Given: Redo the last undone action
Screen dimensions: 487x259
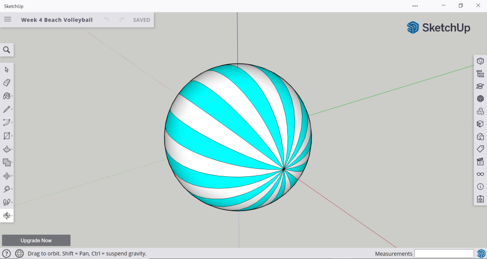Looking at the screenshot, I should click(122, 19).
